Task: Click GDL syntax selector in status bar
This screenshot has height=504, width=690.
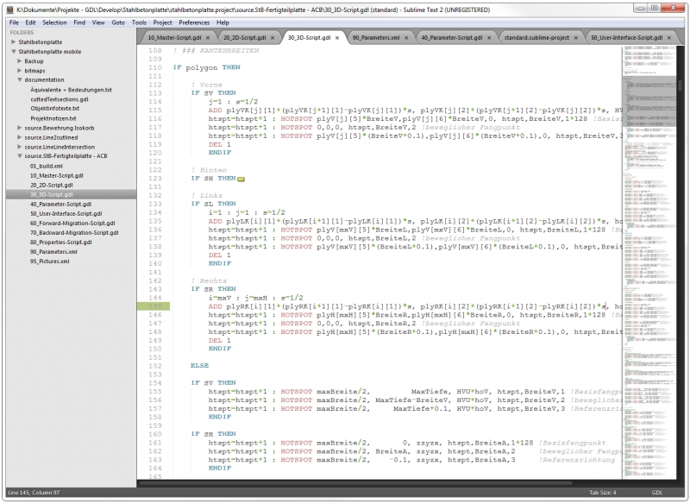Action: [656, 493]
